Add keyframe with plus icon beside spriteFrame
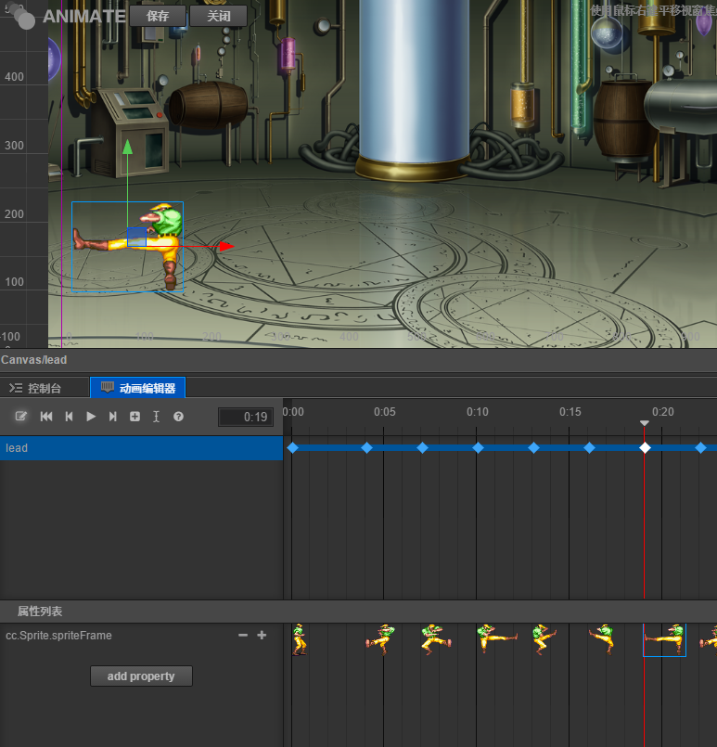 (x=262, y=636)
